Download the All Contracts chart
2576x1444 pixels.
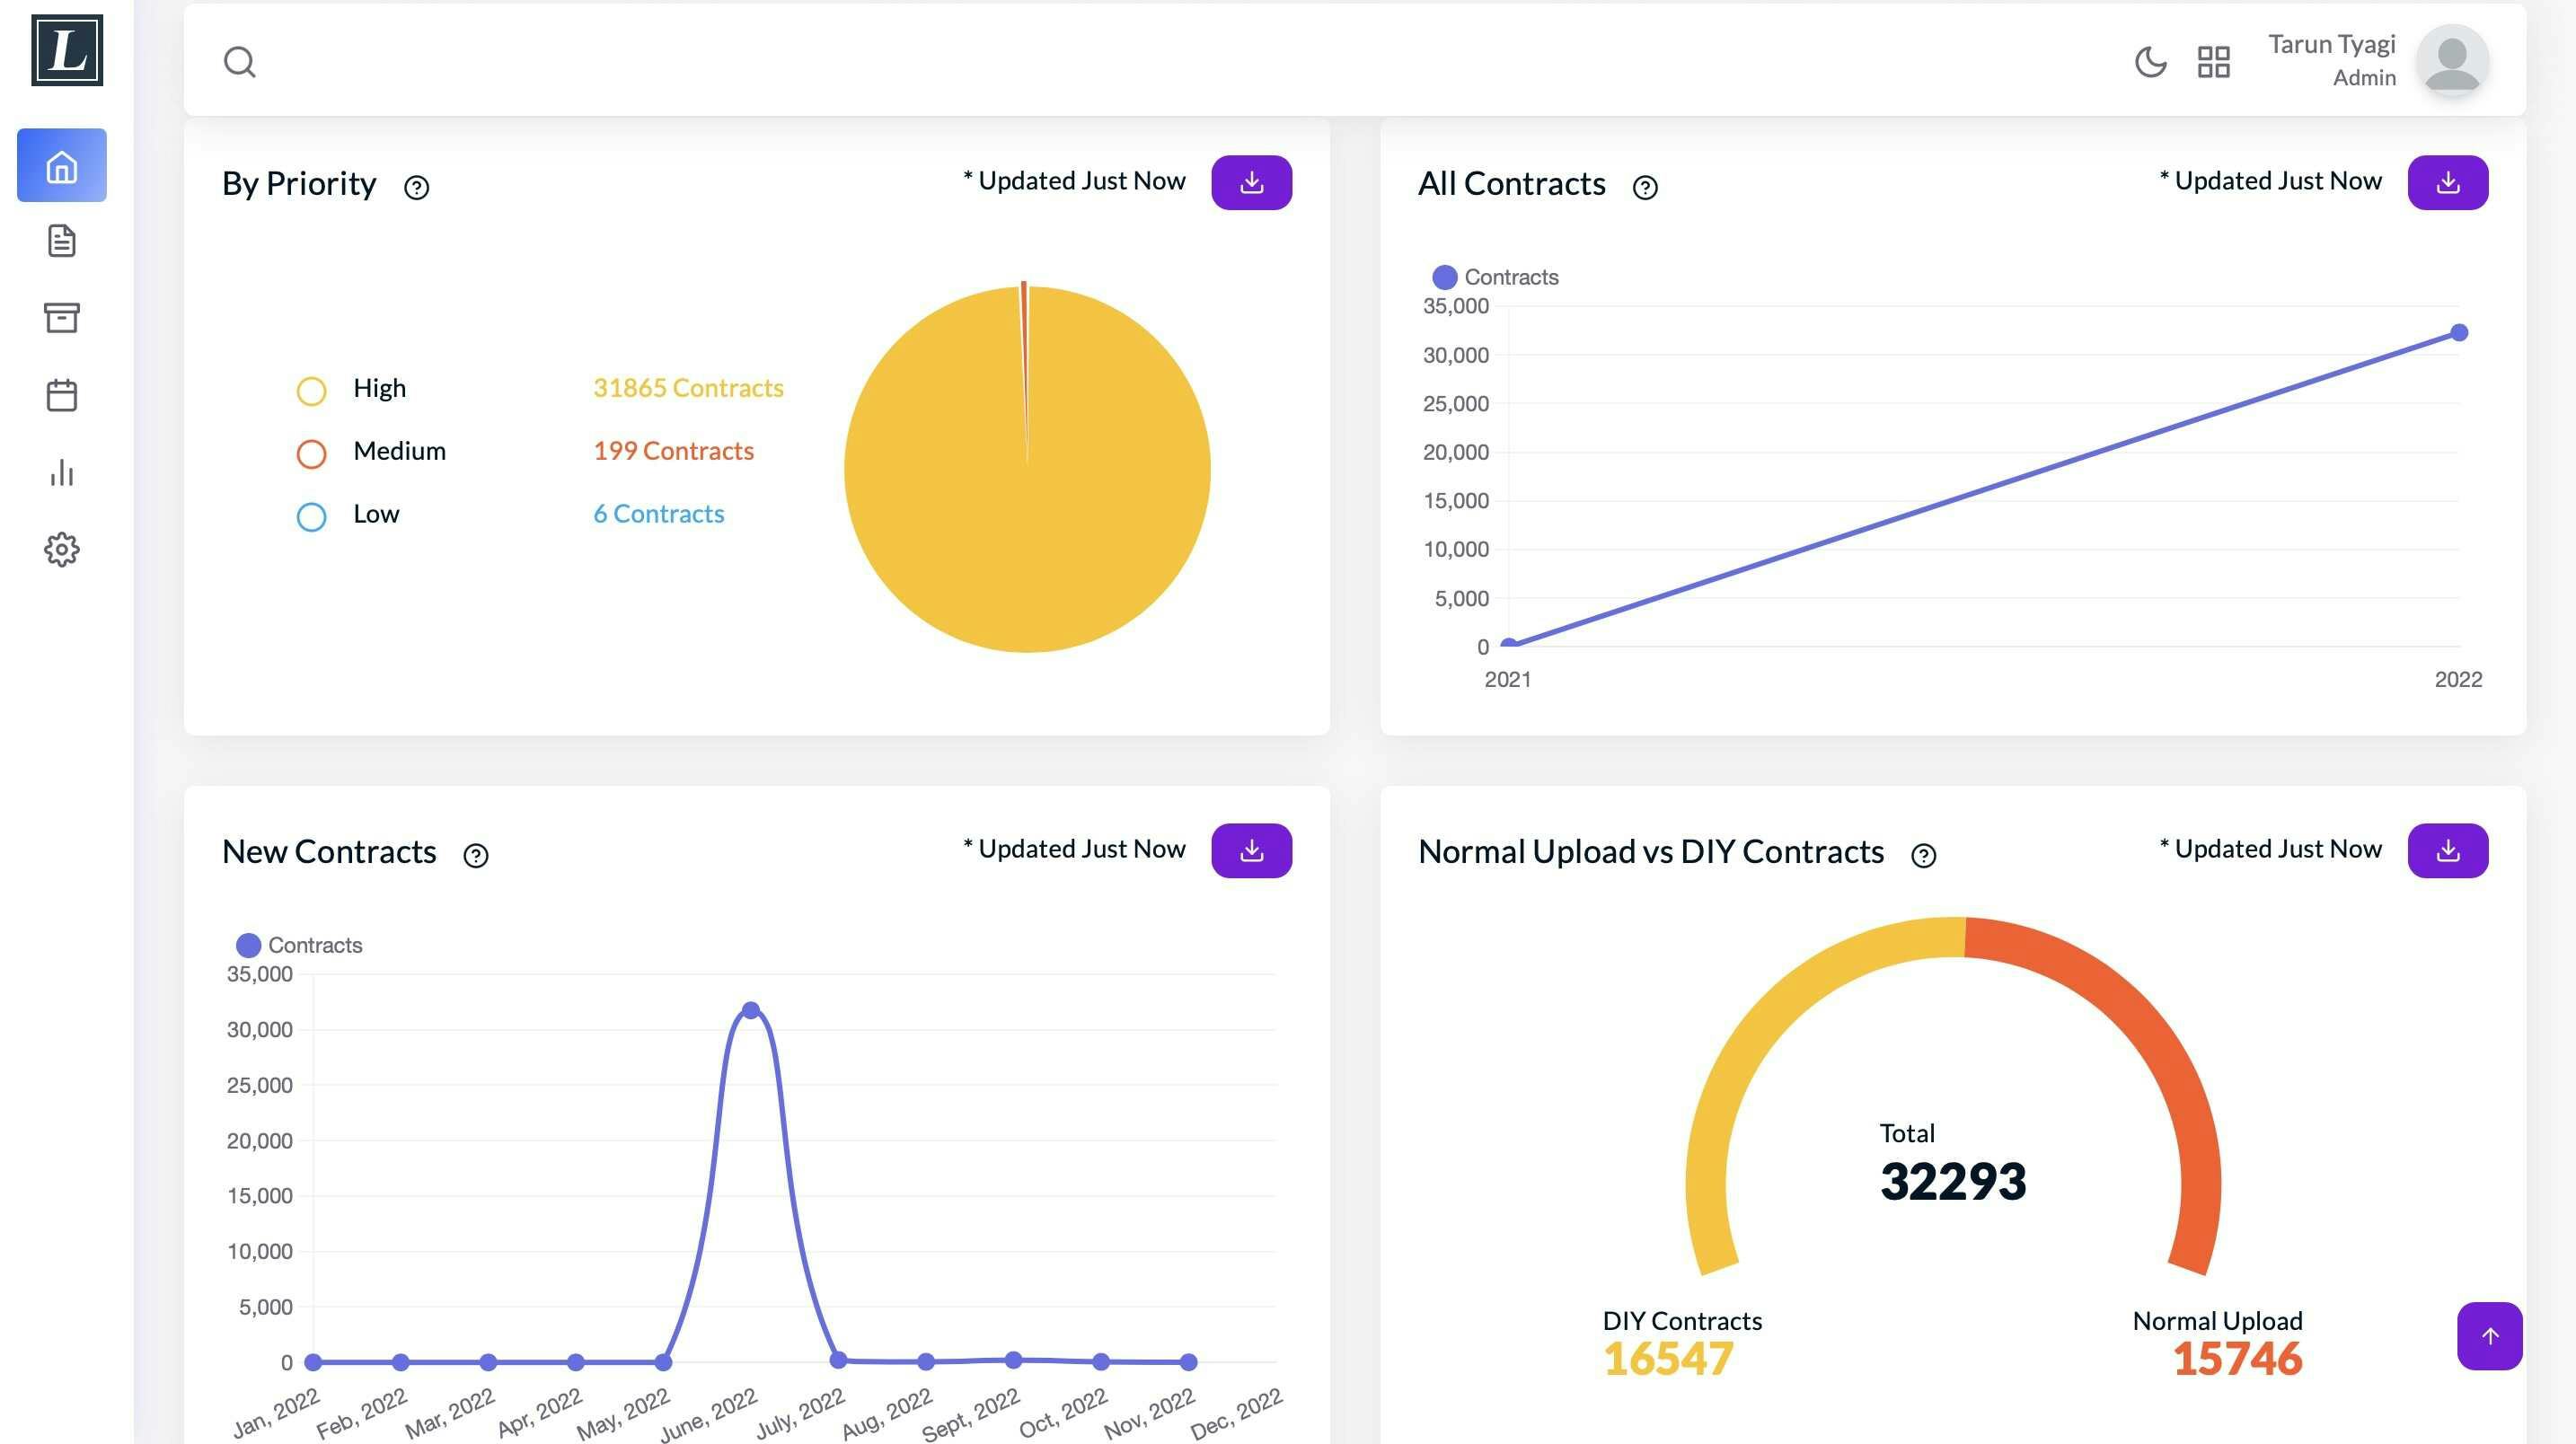[2447, 182]
